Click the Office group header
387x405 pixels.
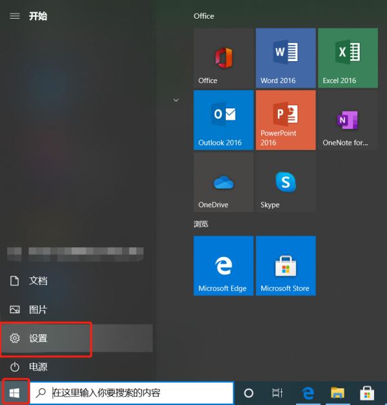[x=204, y=16]
